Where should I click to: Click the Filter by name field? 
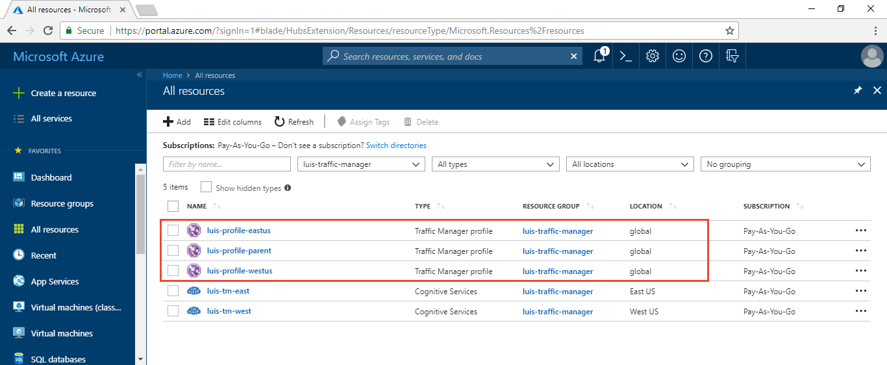click(227, 164)
